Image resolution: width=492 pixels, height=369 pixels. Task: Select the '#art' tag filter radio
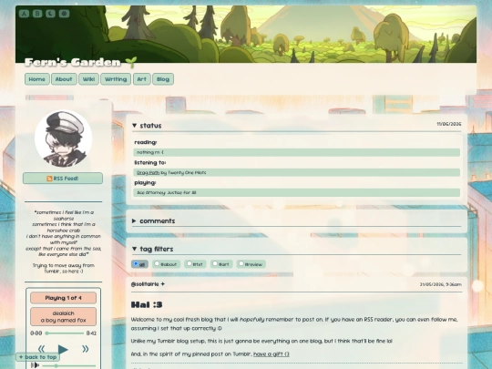[215, 264]
